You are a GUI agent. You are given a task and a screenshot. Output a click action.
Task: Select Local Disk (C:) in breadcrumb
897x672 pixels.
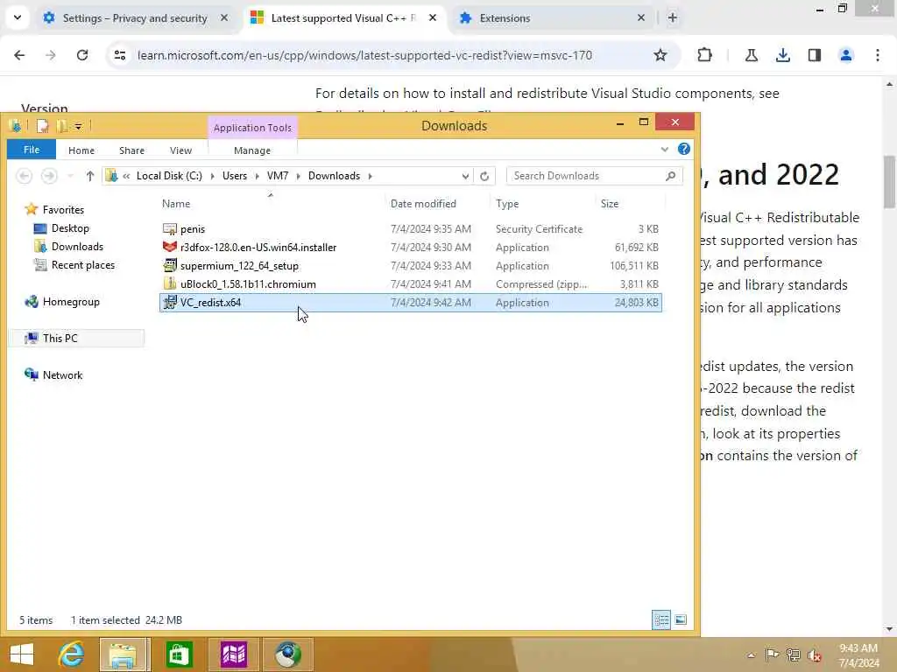(169, 176)
